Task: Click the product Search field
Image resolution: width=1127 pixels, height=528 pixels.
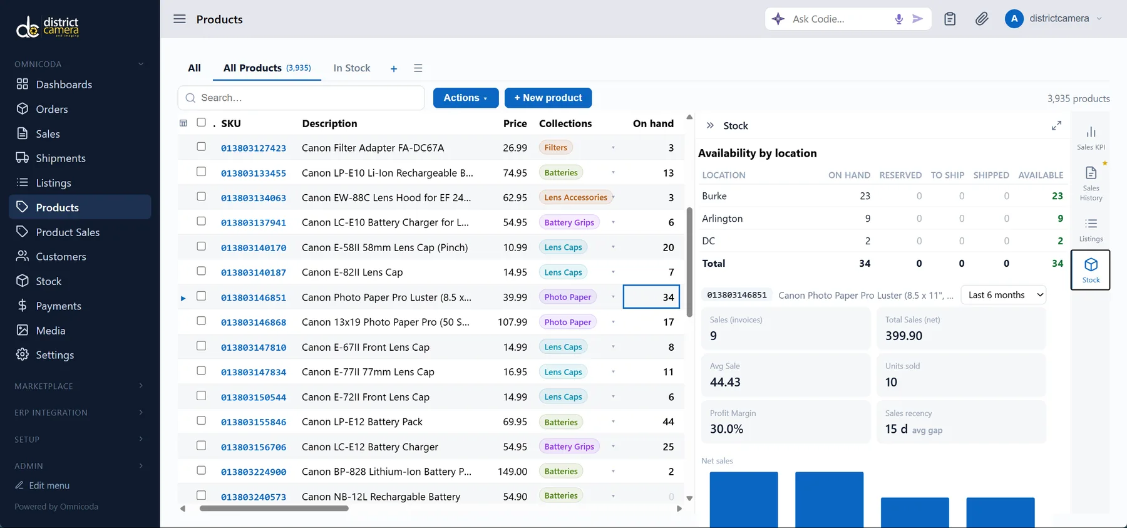Action: [x=301, y=98]
